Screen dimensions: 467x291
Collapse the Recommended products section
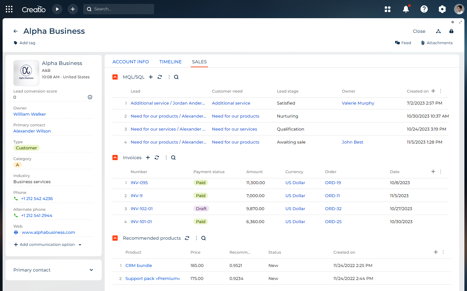(115, 238)
